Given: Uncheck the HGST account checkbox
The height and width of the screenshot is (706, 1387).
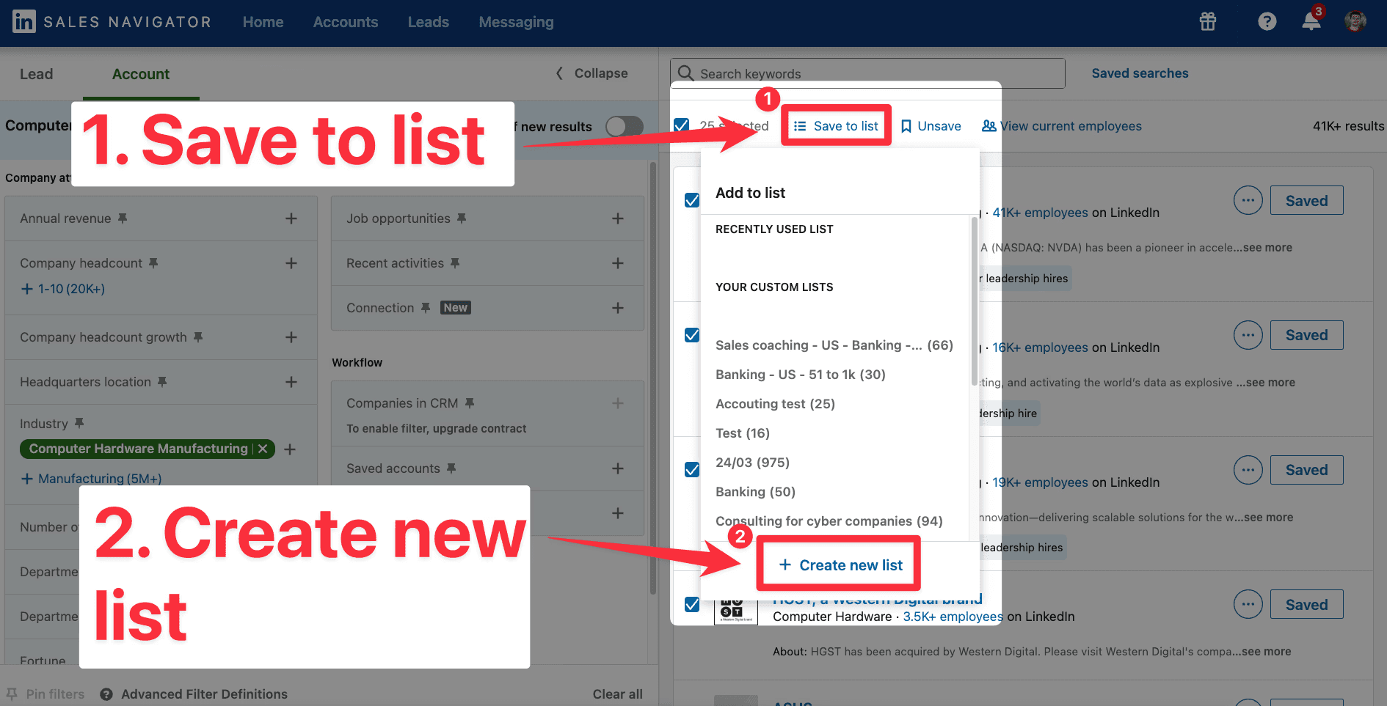Looking at the screenshot, I should pyautogui.click(x=691, y=604).
